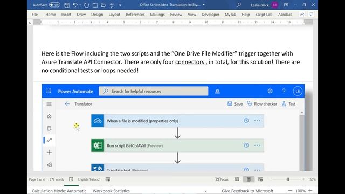The image size is (345, 194).
Task: Open the Mailings tab
Action: click(x=157, y=15)
